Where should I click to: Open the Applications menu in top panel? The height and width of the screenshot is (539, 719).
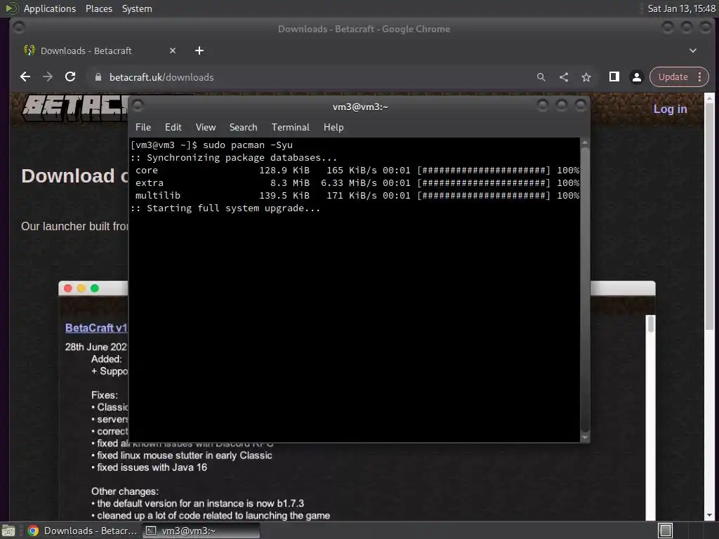50,8
